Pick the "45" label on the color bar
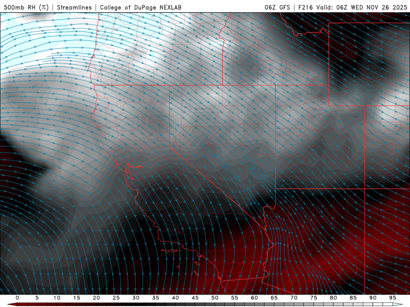This screenshot has height=307, width=410. click(195, 298)
